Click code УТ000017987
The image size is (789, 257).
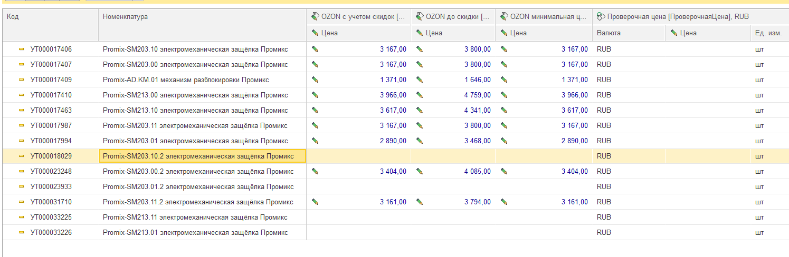click(x=51, y=126)
